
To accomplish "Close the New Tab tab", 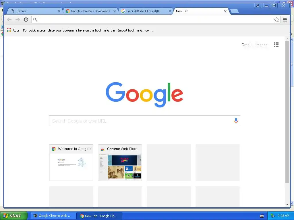I will (225, 11).
